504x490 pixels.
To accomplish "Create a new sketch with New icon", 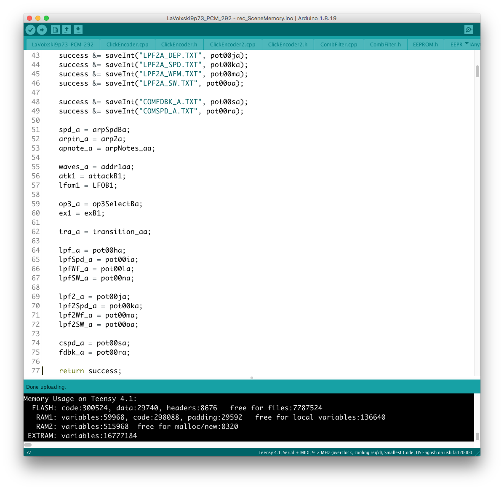I will [x=55, y=30].
